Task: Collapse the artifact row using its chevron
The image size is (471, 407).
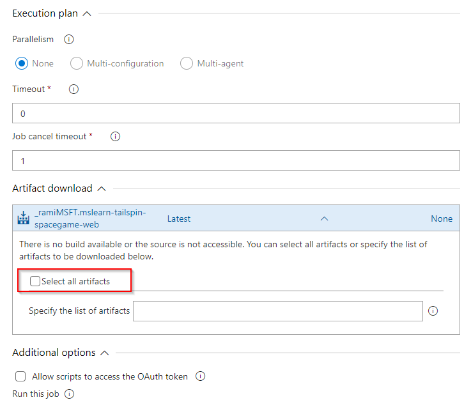Action: [325, 219]
